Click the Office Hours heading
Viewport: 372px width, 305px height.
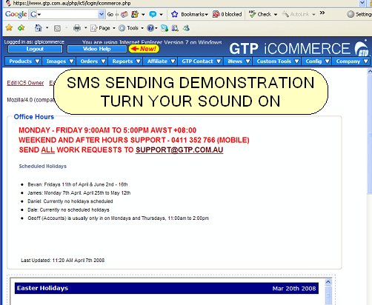(x=34, y=117)
